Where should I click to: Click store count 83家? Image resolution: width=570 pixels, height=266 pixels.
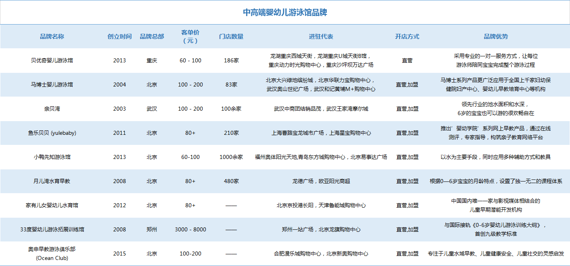pyautogui.click(x=231, y=85)
